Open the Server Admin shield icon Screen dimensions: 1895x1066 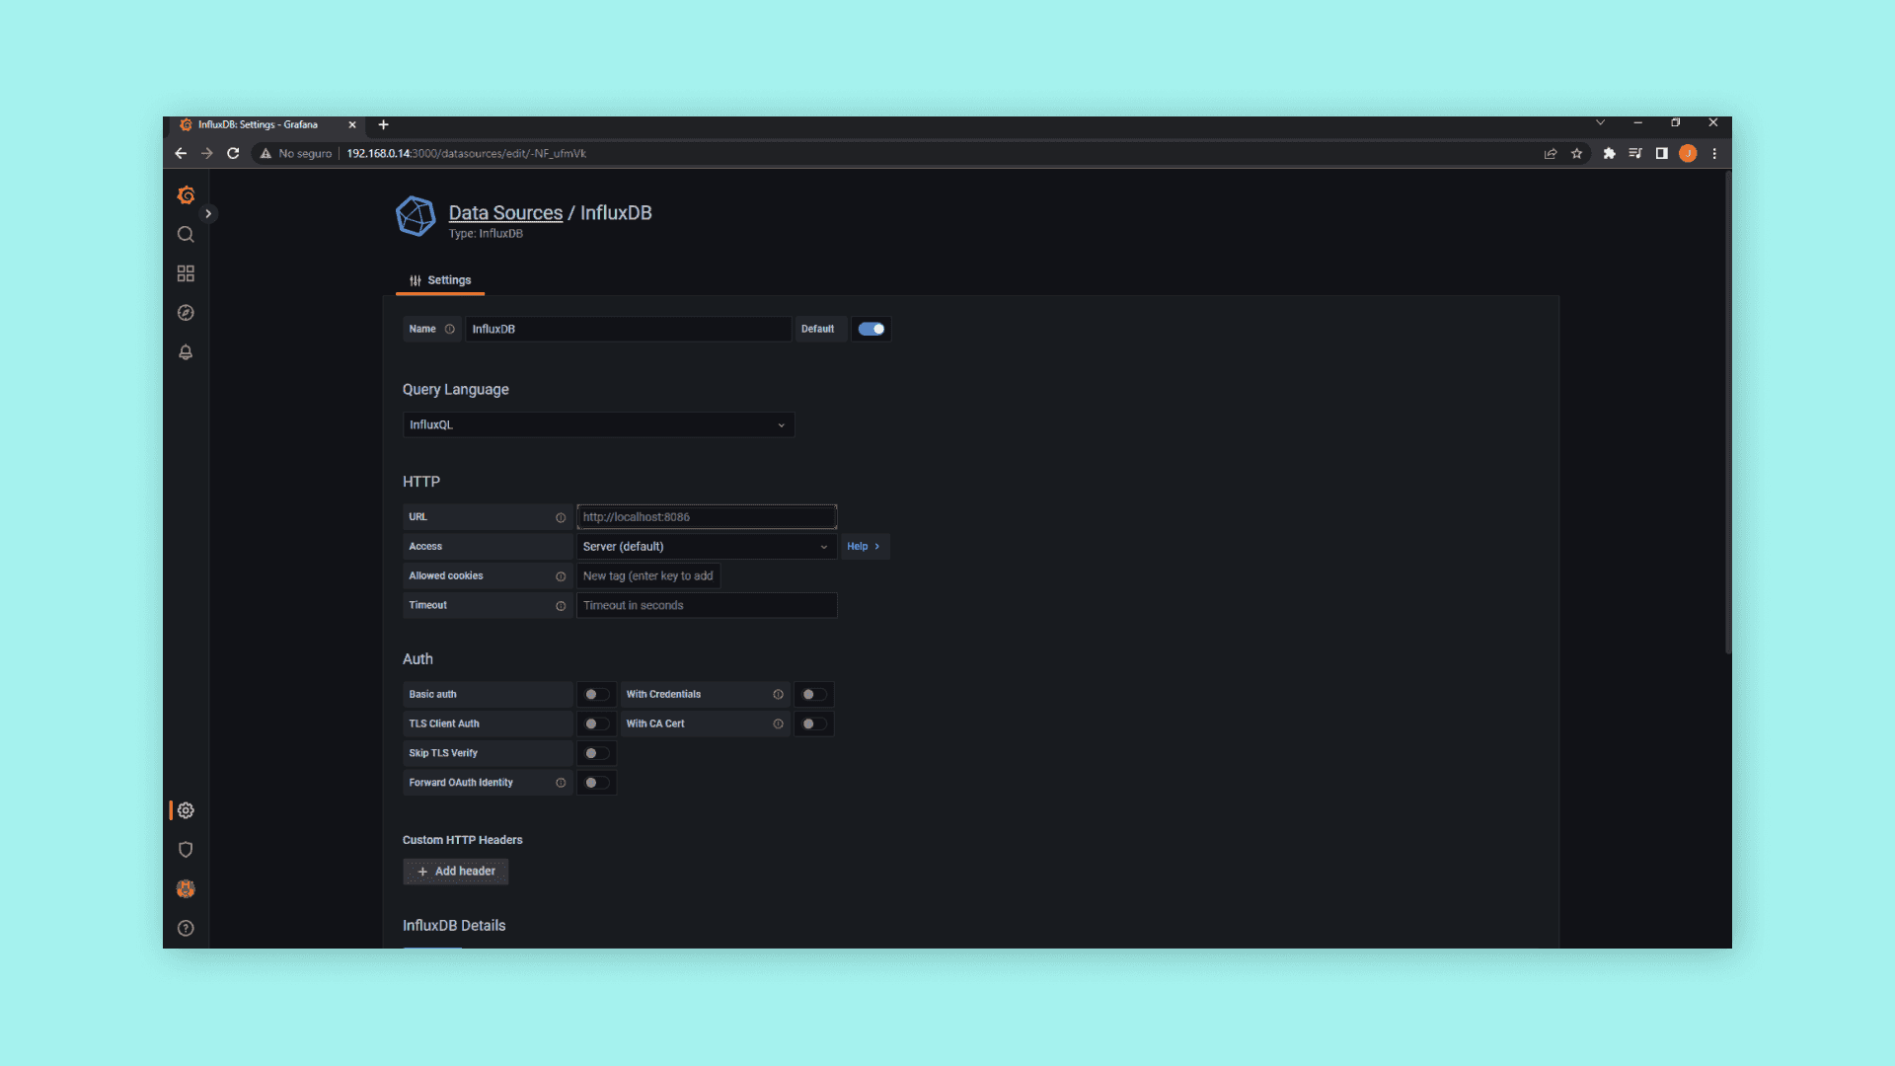click(186, 850)
